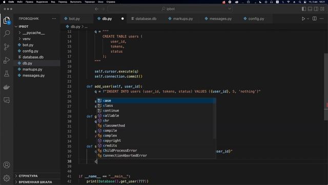Open Spotlight search in macOS menu bar
This screenshot has width=328, height=185.
pos(300,2)
